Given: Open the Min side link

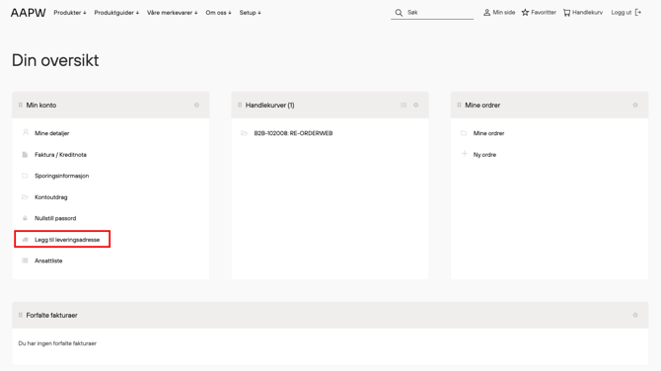Looking at the screenshot, I should [504, 13].
